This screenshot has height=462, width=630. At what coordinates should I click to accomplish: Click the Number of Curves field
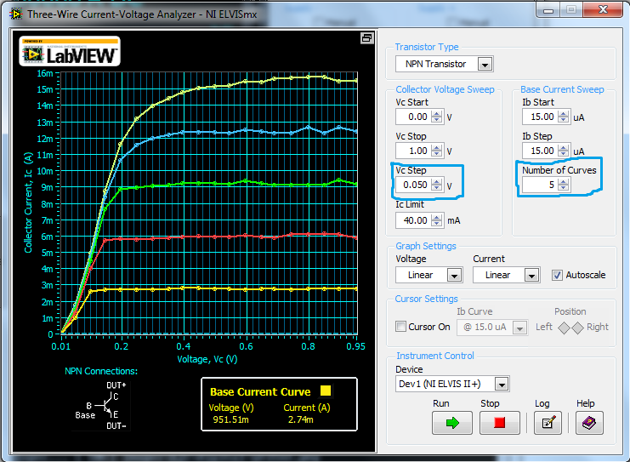(541, 185)
